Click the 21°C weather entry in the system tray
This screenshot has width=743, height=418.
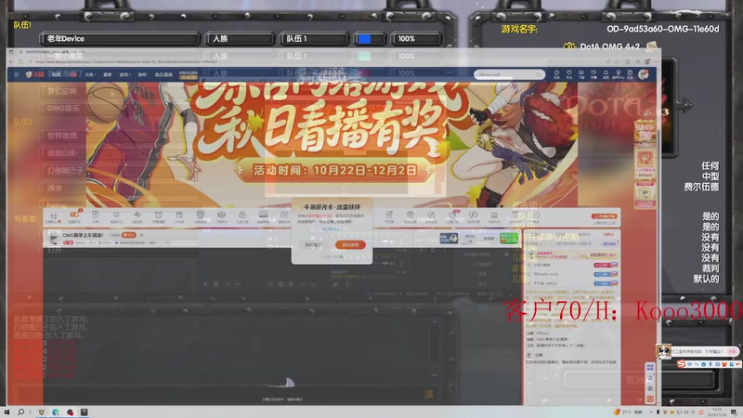pyautogui.click(x=629, y=412)
